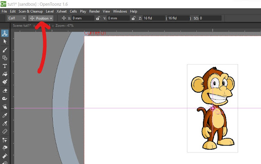Viewport: 261px width, 164px height.
Task: Click the monkey character in viewer
Action: (213, 108)
